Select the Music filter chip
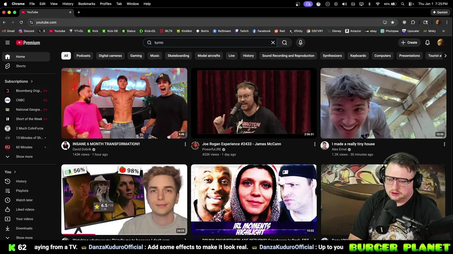Viewport: 453px width, 254px height. [x=155, y=56]
